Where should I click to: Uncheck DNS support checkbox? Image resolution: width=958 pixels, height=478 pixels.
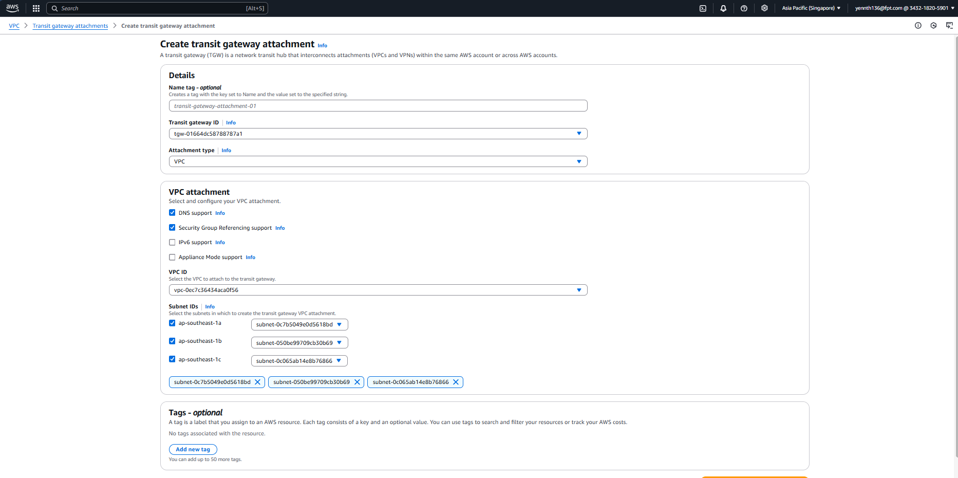[x=172, y=213]
